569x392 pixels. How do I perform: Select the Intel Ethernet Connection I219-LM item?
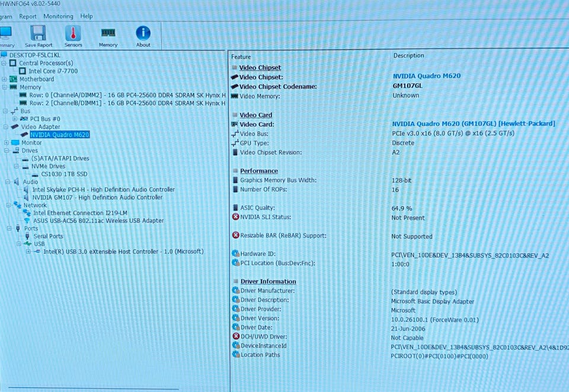[x=80, y=213]
